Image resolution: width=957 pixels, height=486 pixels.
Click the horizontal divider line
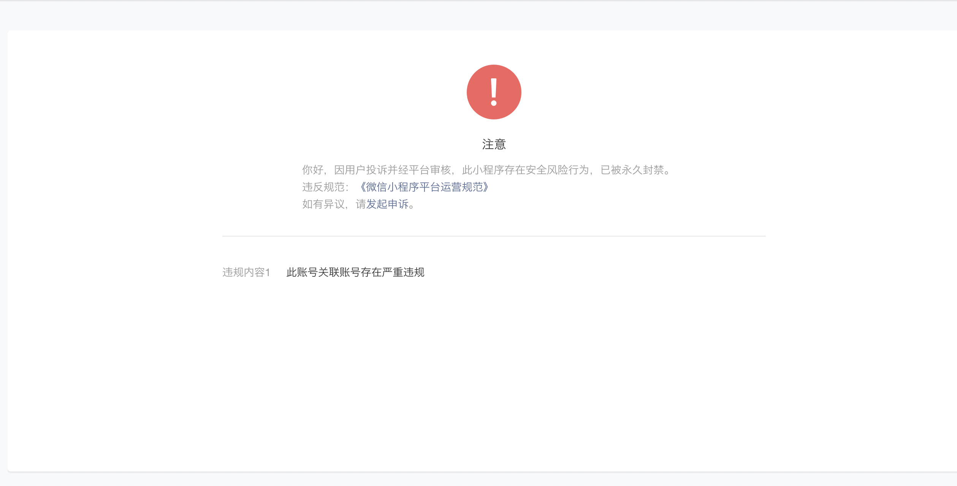point(494,236)
